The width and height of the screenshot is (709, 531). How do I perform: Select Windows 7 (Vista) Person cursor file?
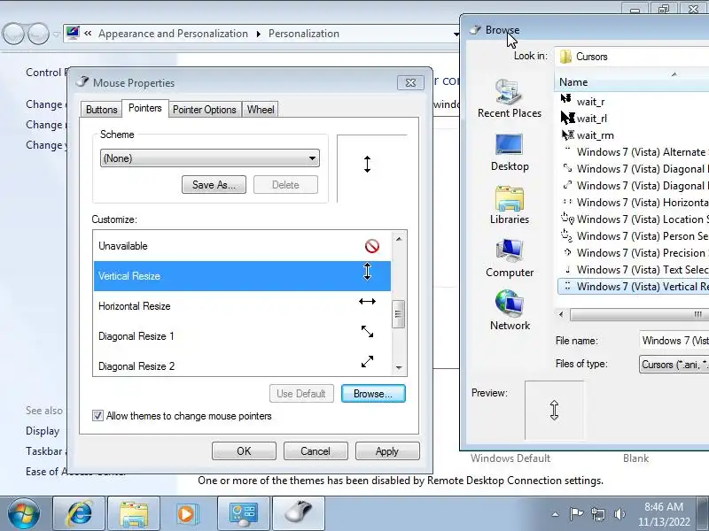[634, 236]
